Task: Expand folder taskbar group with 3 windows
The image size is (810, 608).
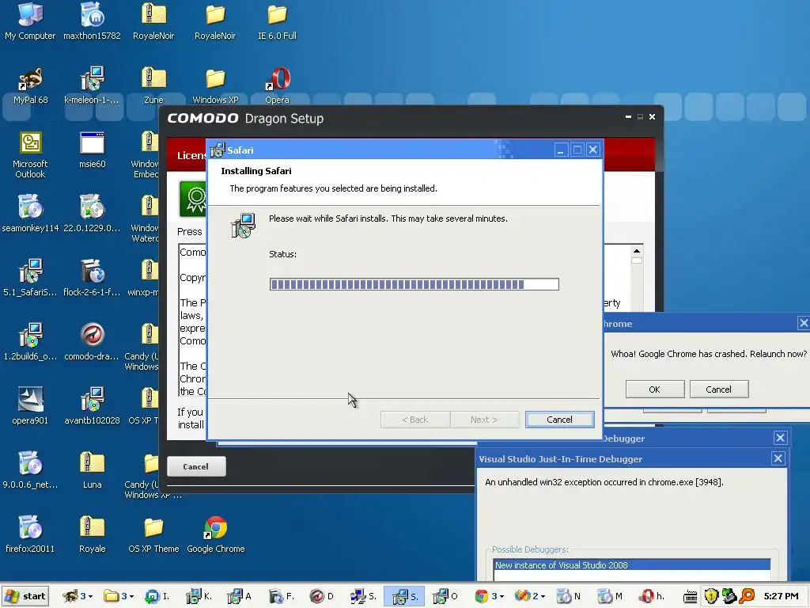Action: 120,596
